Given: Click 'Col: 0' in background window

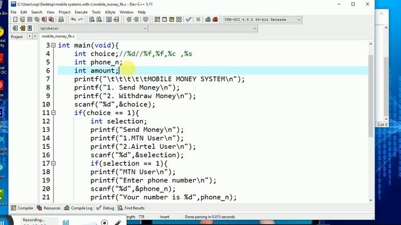Looking at the screenshot, I should 382,124.
